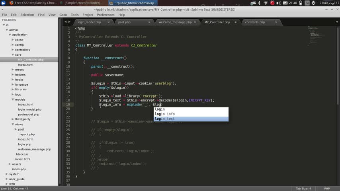The height and width of the screenshot is (191, 340).
Task: Change Tab Size setting in status bar
Action: pos(303,189)
